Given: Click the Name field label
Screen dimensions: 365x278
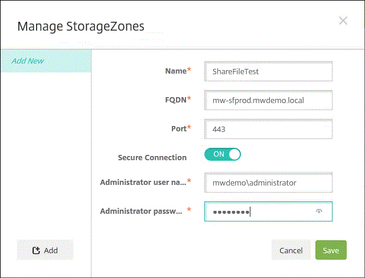Looking at the screenshot, I should click(175, 71).
